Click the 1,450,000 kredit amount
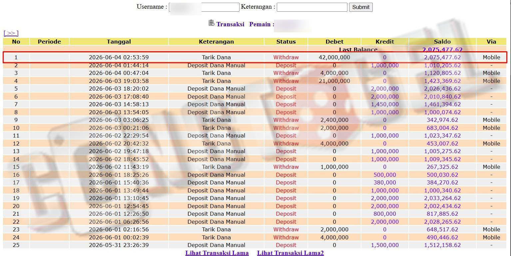This screenshot has height=256, width=511. tap(385, 104)
